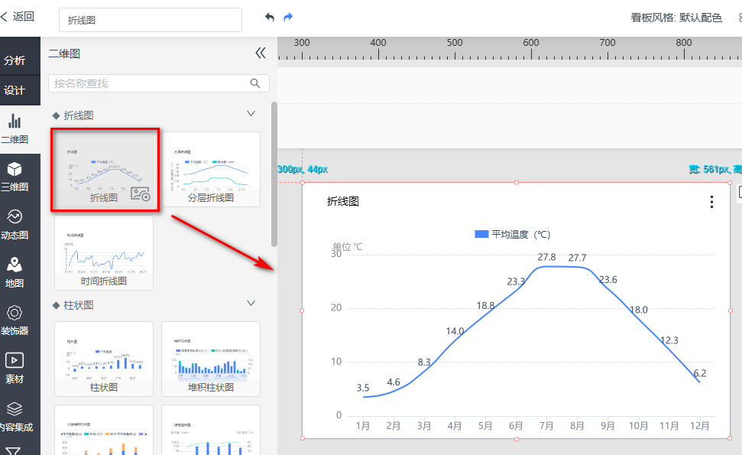Switch to the 分析 tab
The height and width of the screenshot is (455, 742).
(x=15, y=60)
